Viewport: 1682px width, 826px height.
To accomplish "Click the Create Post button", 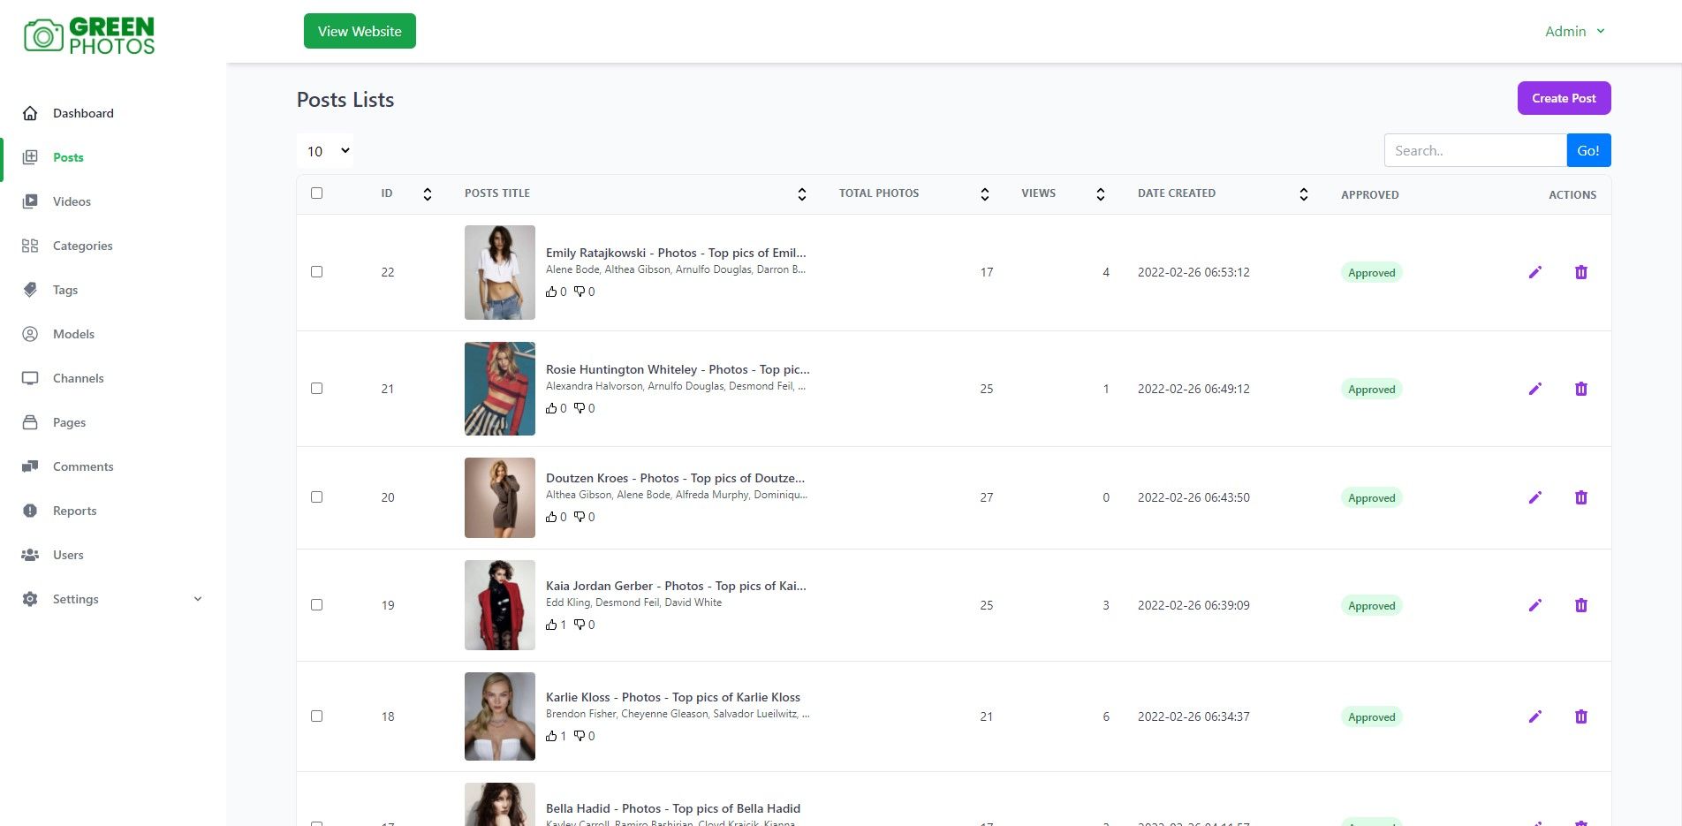I will (x=1563, y=98).
